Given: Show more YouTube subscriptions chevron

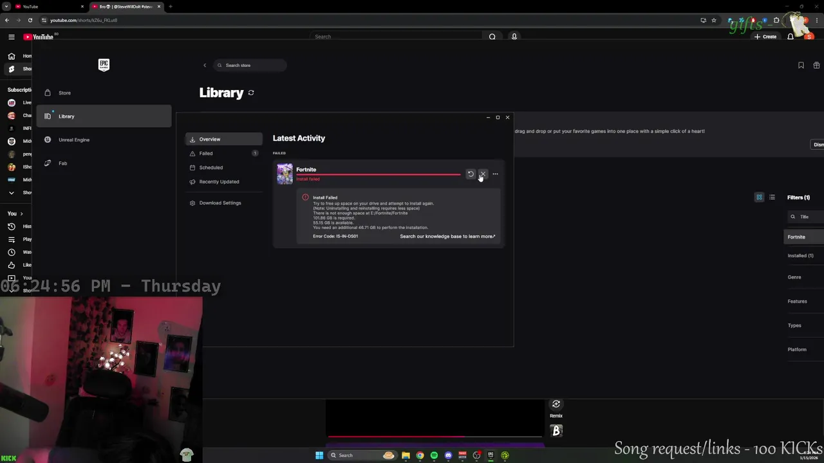Looking at the screenshot, I should [11, 192].
